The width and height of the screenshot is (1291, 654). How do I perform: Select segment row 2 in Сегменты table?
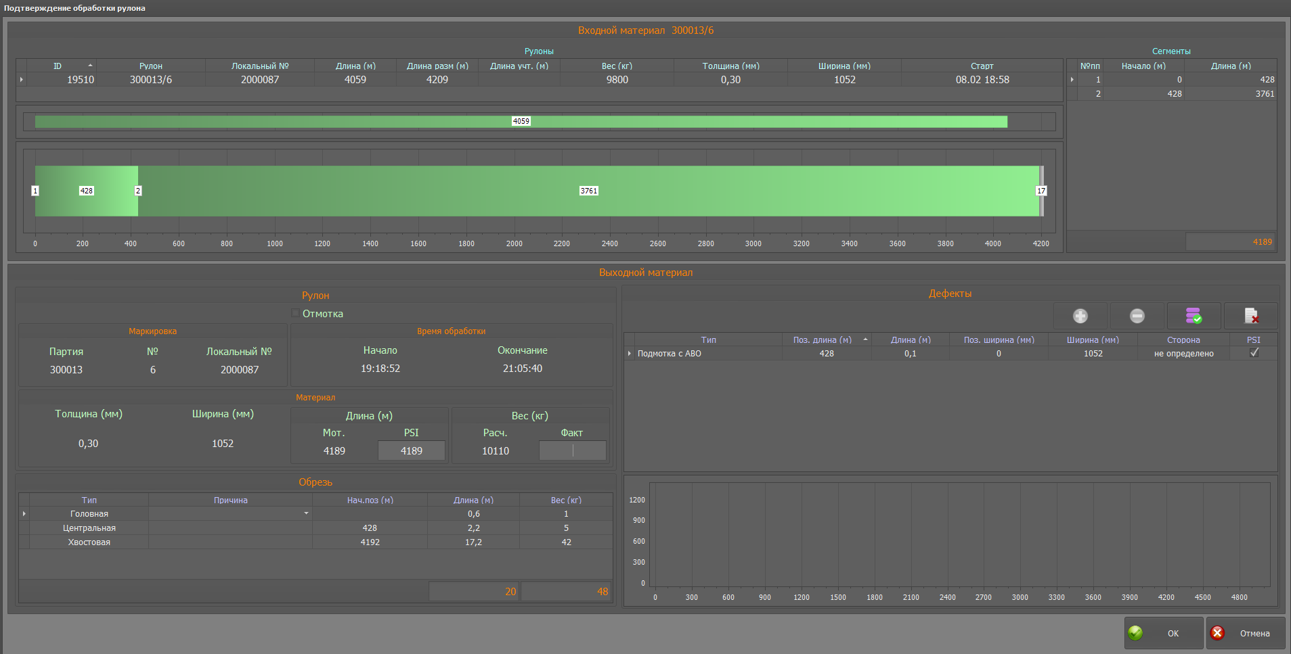tap(1171, 94)
